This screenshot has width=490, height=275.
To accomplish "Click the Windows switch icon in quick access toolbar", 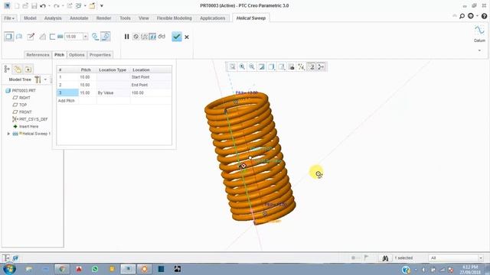I will [78, 6].
